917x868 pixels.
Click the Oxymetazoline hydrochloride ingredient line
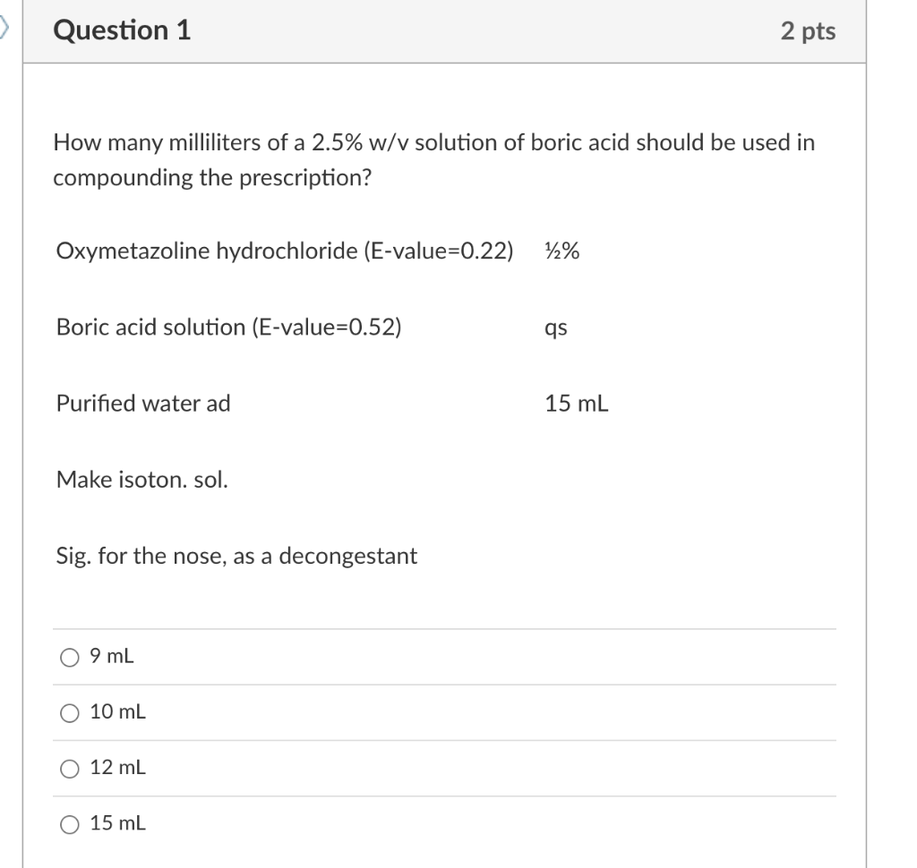tap(283, 251)
